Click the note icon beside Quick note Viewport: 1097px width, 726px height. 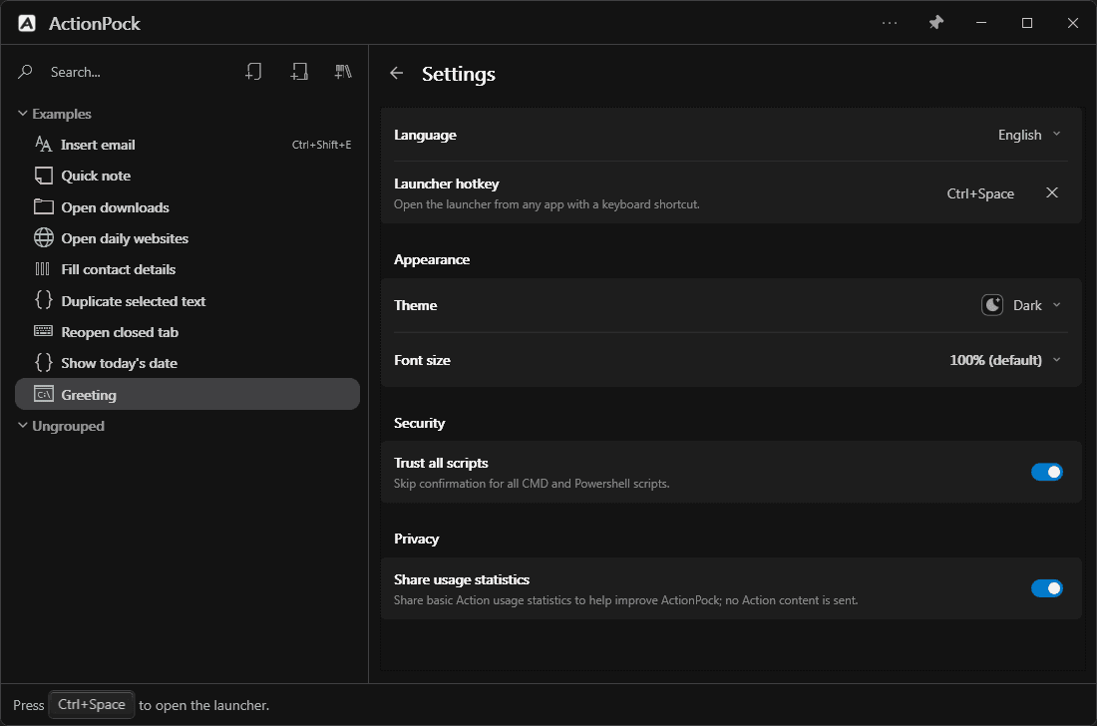tap(43, 176)
